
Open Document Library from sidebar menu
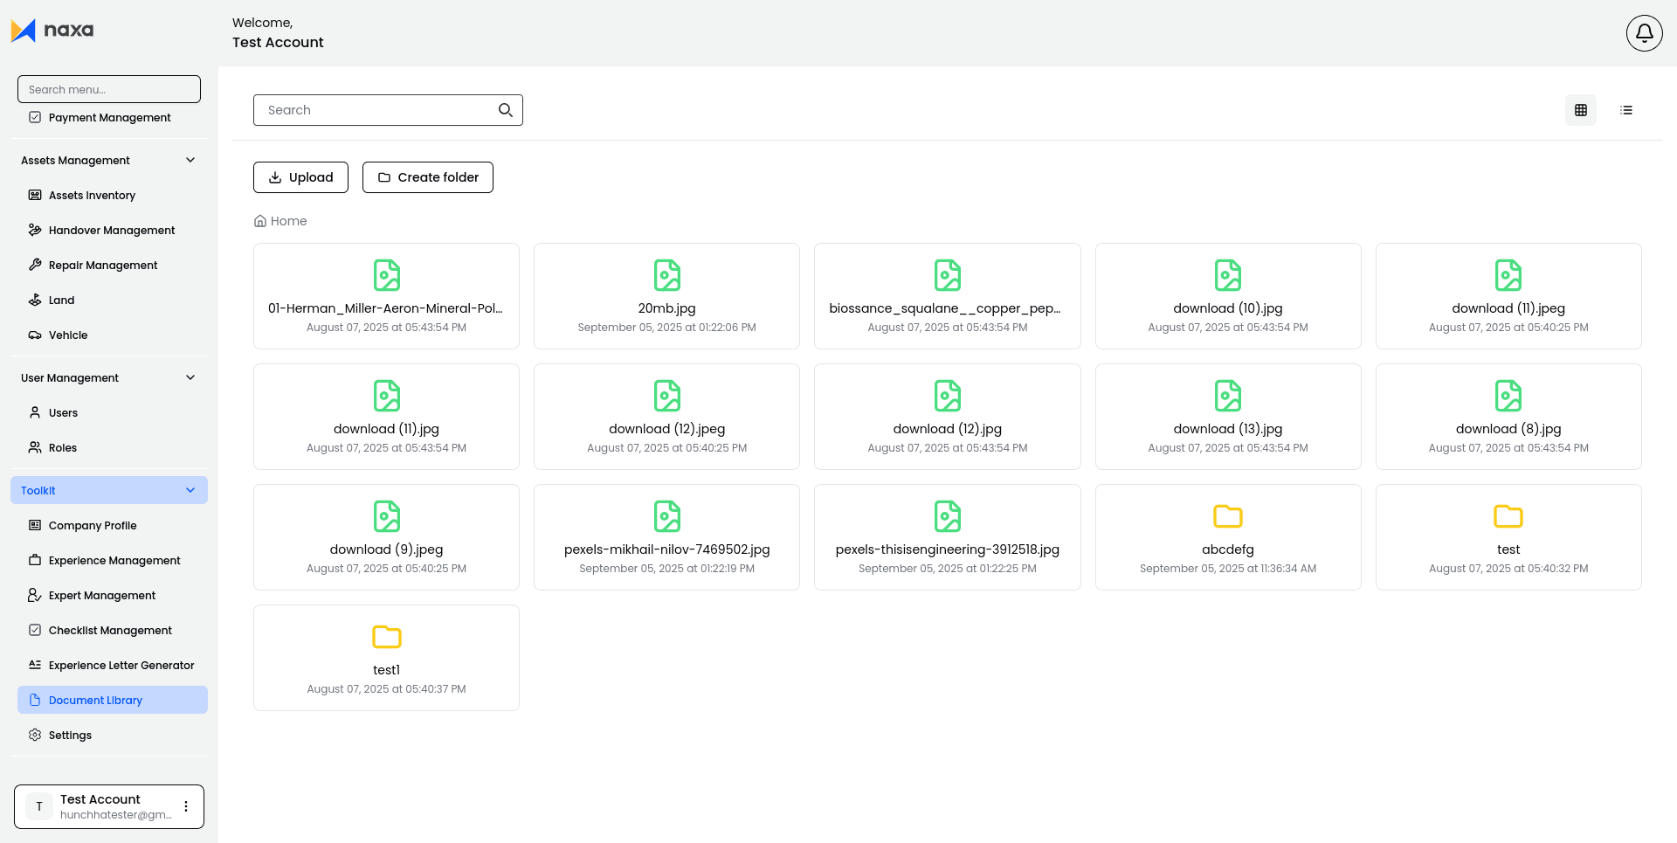click(94, 700)
